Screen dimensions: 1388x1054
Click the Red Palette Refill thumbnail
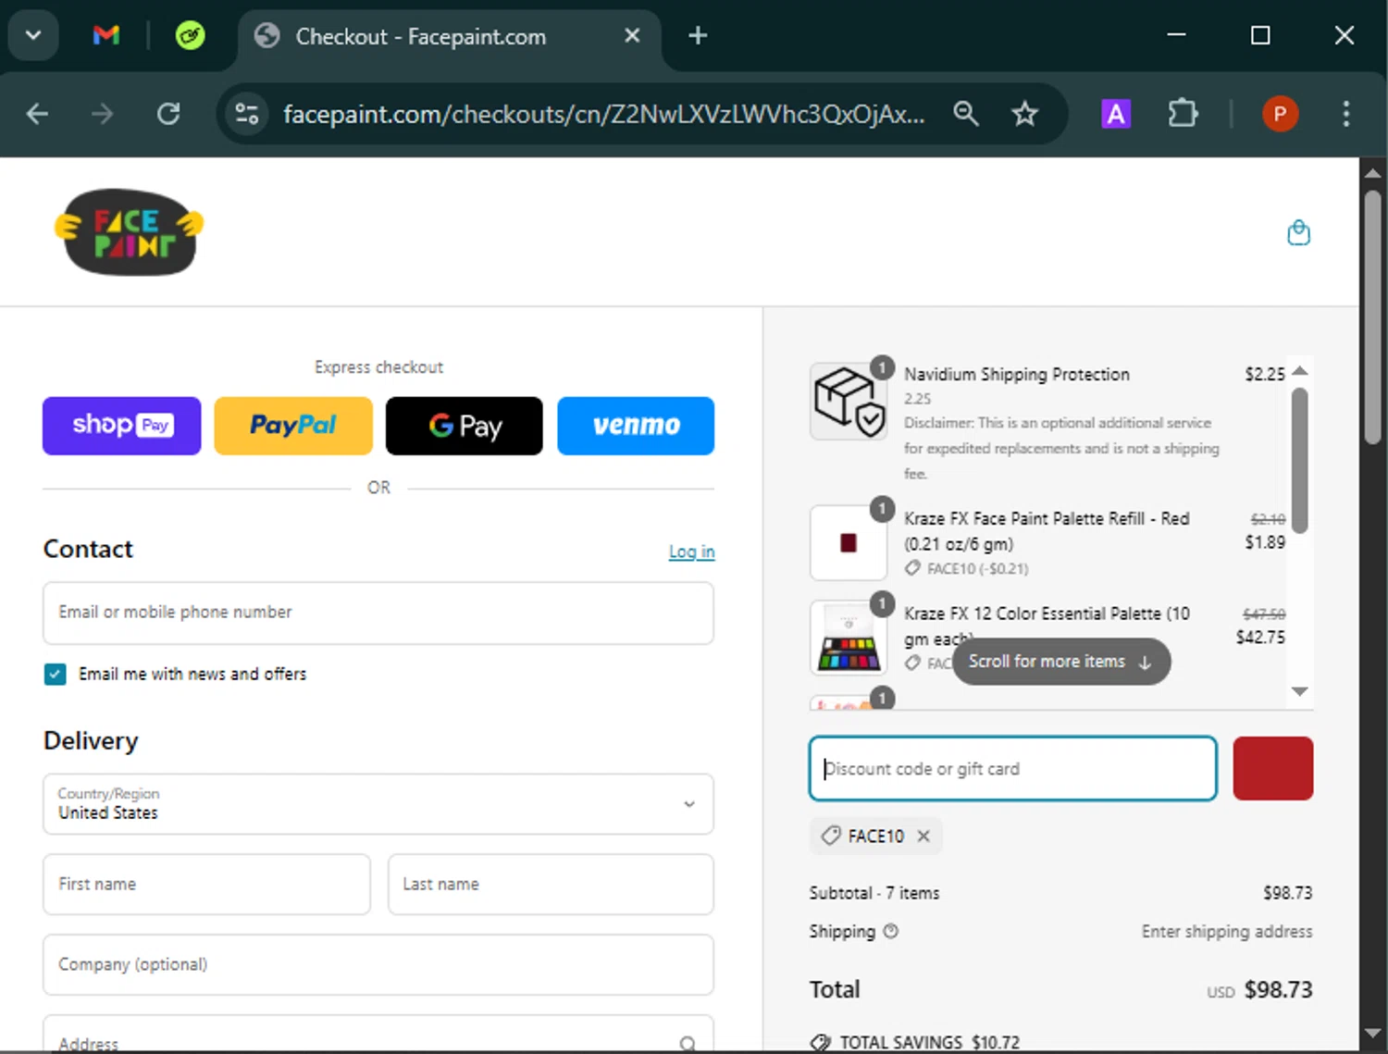(849, 542)
